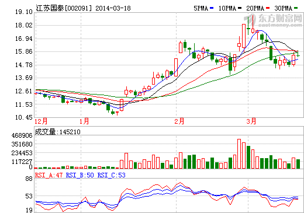Click the RSI_A:47 indicator label
Image resolution: width=304 pixels, height=213 pixels.
[49, 175]
